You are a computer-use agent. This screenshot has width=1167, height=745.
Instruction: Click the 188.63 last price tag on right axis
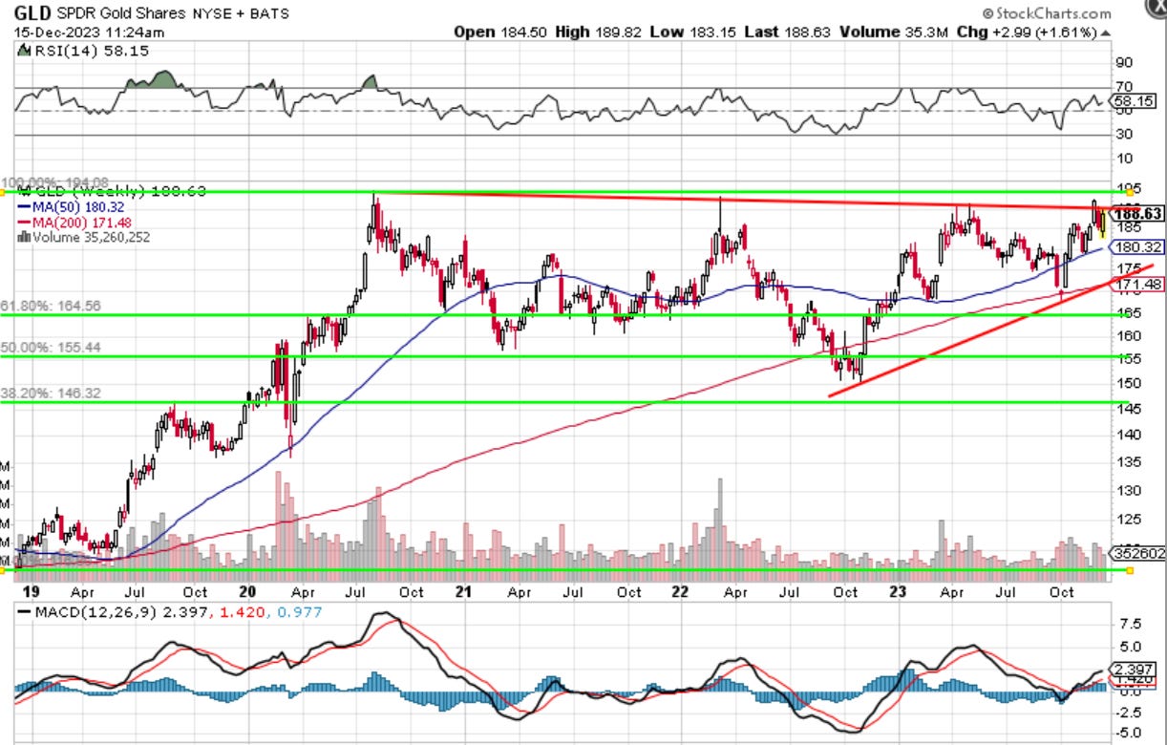[1137, 214]
